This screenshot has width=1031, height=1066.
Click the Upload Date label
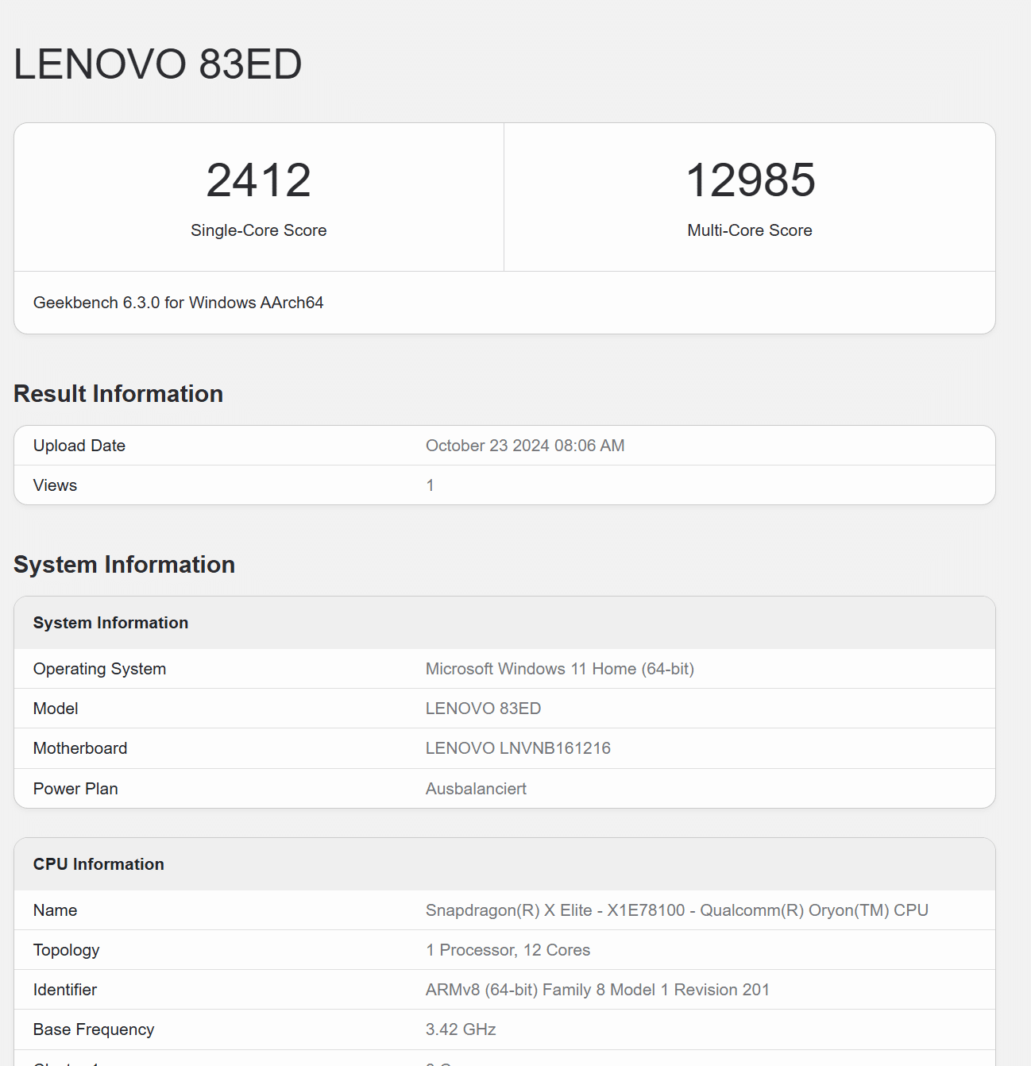point(79,446)
